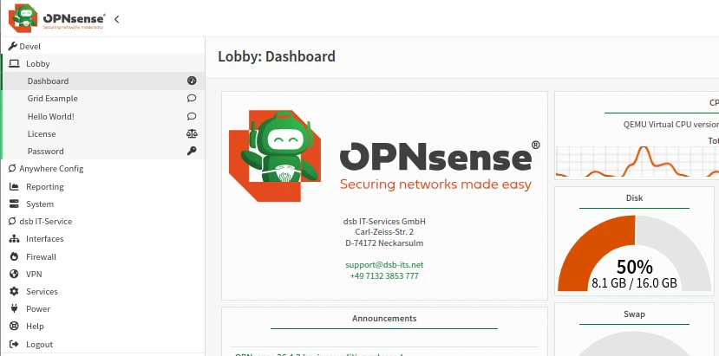
Task: Click the QEMU Virtual CPU version text
Action: (x=670, y=125)
